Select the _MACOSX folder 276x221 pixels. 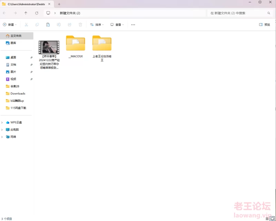coord(76,47)
